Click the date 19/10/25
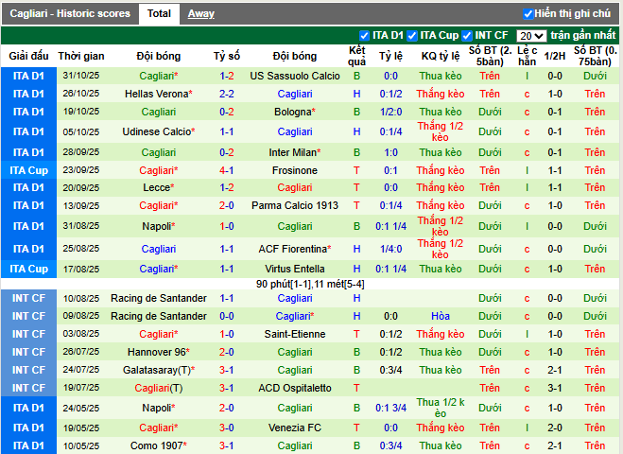Image resolution: width=623 pixels, height=454 pixels. point(81,112)
